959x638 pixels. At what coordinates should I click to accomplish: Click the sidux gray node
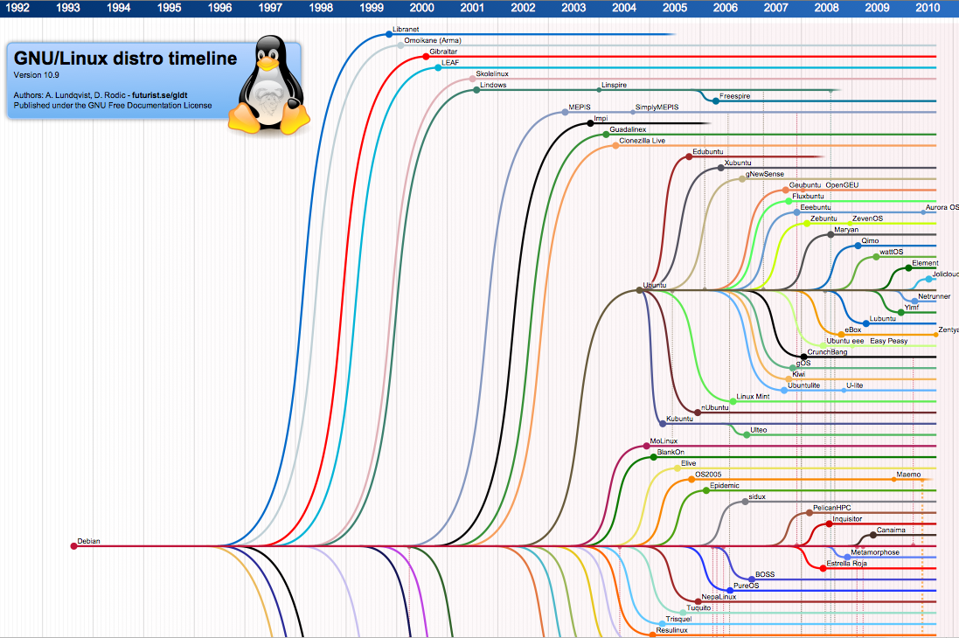(x=745, y=502)
